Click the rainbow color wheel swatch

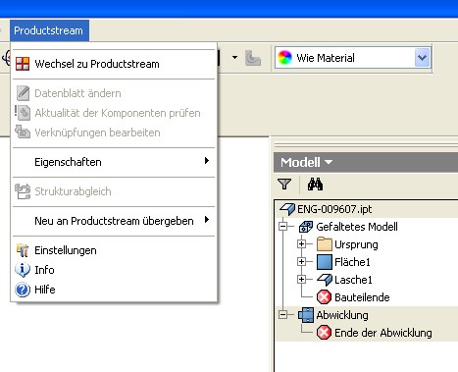[x=284, y=58]
